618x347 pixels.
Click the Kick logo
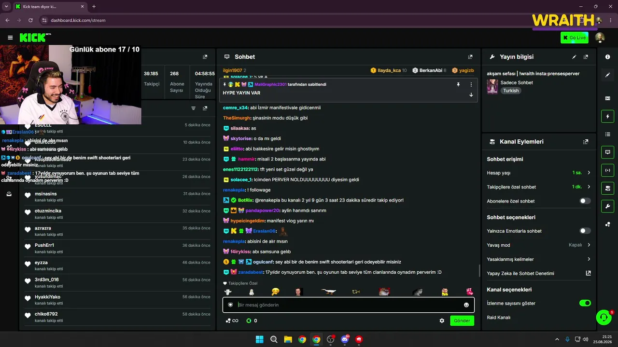pyautogui.click(x=35, y=38)
